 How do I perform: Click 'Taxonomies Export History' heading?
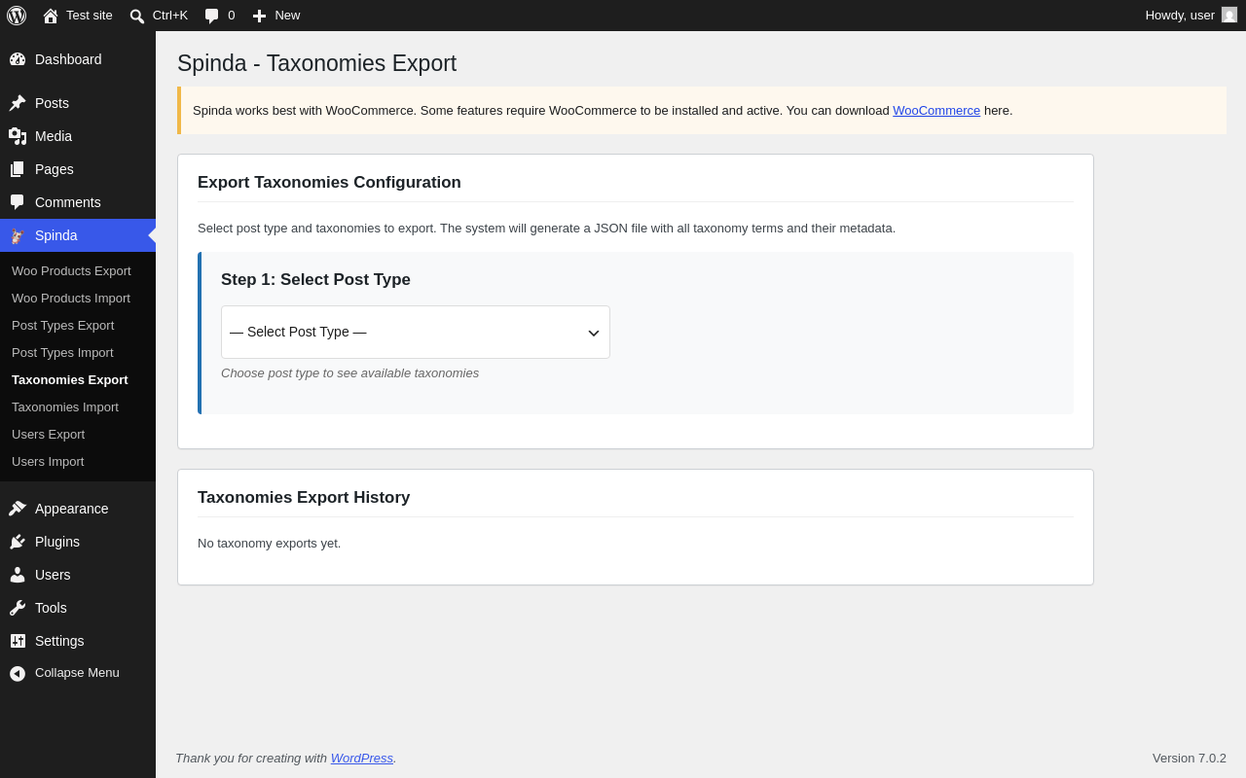(x=304, y=498)
